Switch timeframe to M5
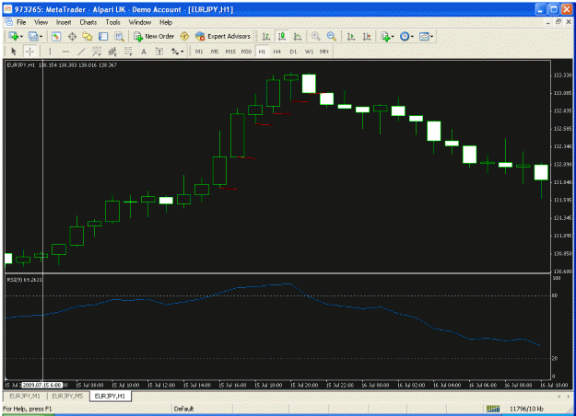The image size is (576, 416). pos(215,52)
